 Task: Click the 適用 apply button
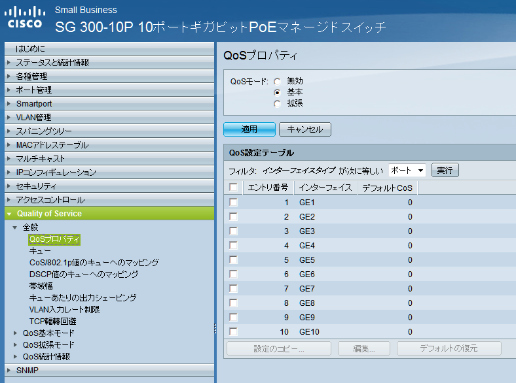pyautogui.click(x=249, y=129)
